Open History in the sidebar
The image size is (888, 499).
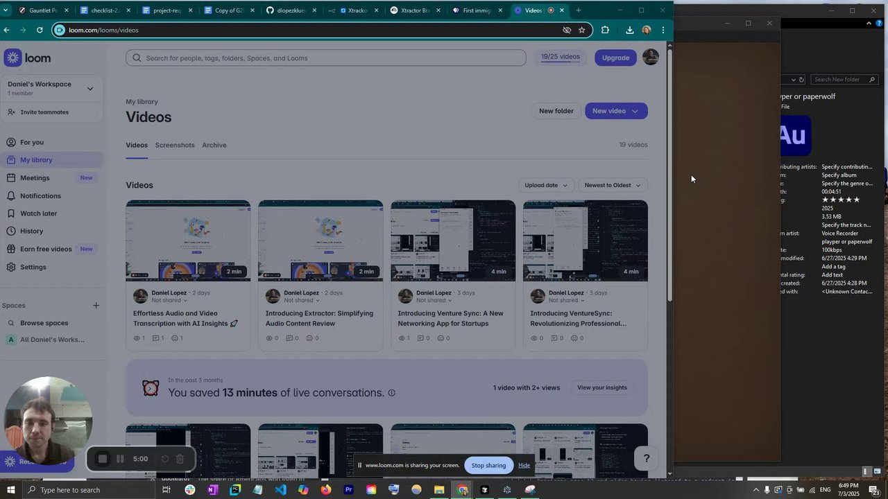click(x=52, y=231)
